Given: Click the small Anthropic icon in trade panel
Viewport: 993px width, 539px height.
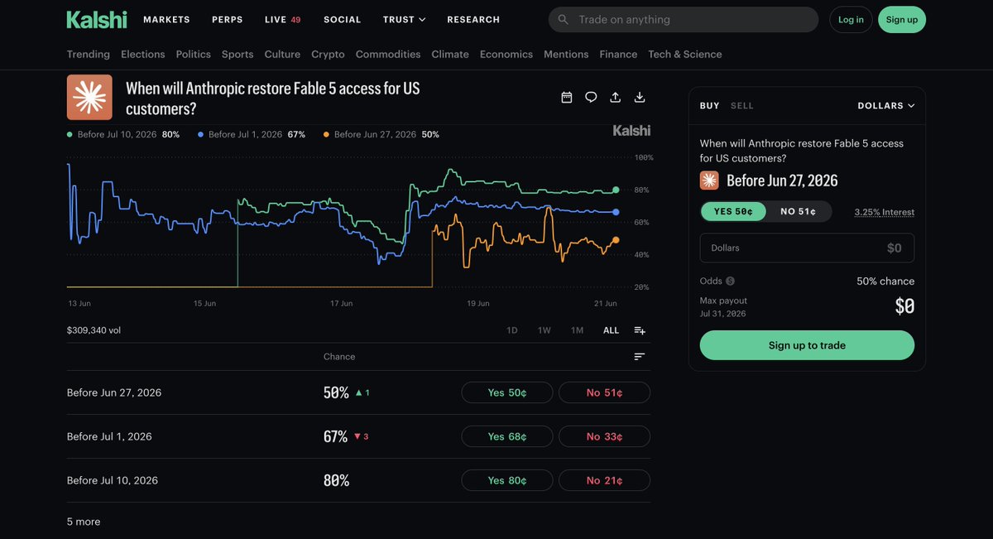Looking at the screenshot, I should (x=709, y=180).
